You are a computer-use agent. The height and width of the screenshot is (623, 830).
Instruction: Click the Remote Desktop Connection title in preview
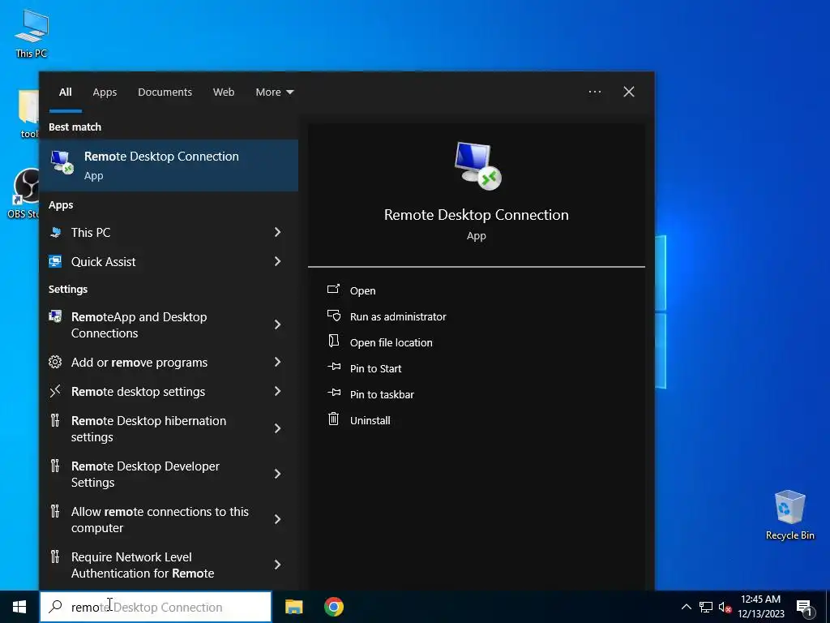[477, 214]
